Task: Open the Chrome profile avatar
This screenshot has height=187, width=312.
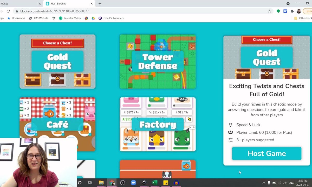Action: [299, 11]
